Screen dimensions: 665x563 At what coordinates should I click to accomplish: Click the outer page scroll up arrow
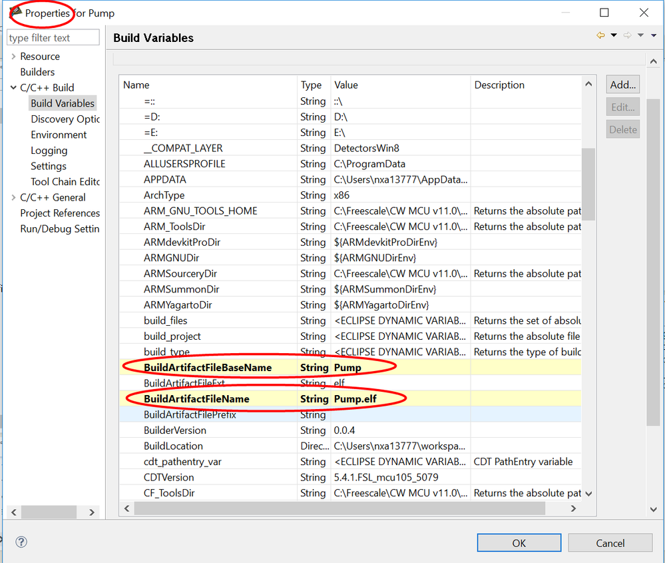click(654, 61)
